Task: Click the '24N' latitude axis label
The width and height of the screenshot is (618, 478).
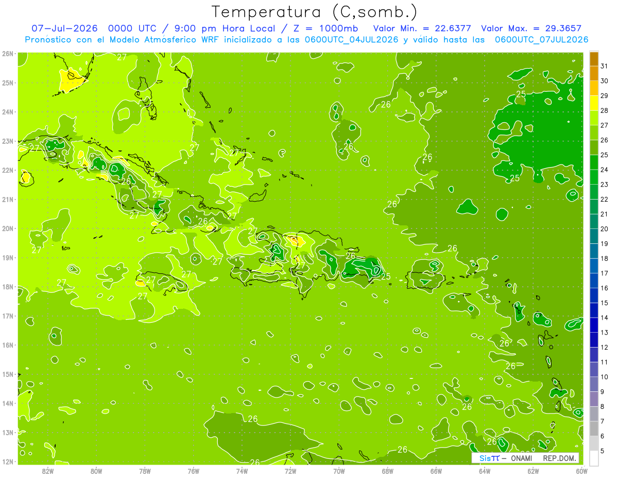Action: [8, 112]
